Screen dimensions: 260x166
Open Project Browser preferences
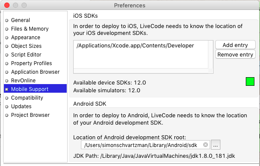point(35,115)
